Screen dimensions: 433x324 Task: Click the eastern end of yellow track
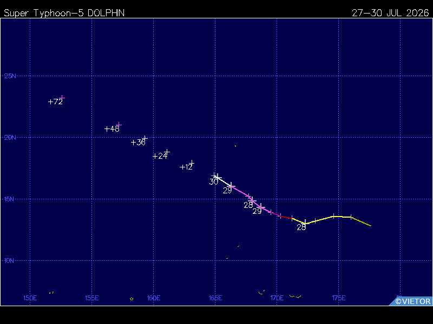(370, 225)
